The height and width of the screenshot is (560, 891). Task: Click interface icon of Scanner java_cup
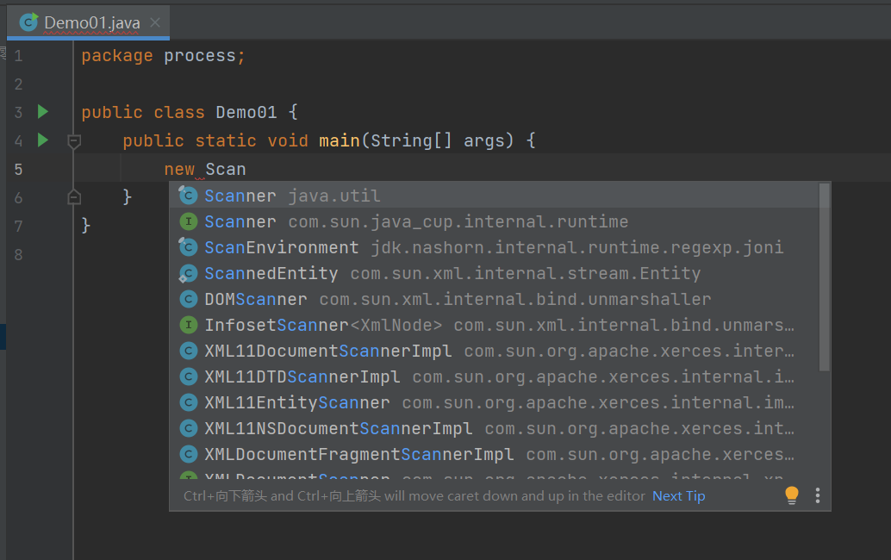(x=189, y=222)
